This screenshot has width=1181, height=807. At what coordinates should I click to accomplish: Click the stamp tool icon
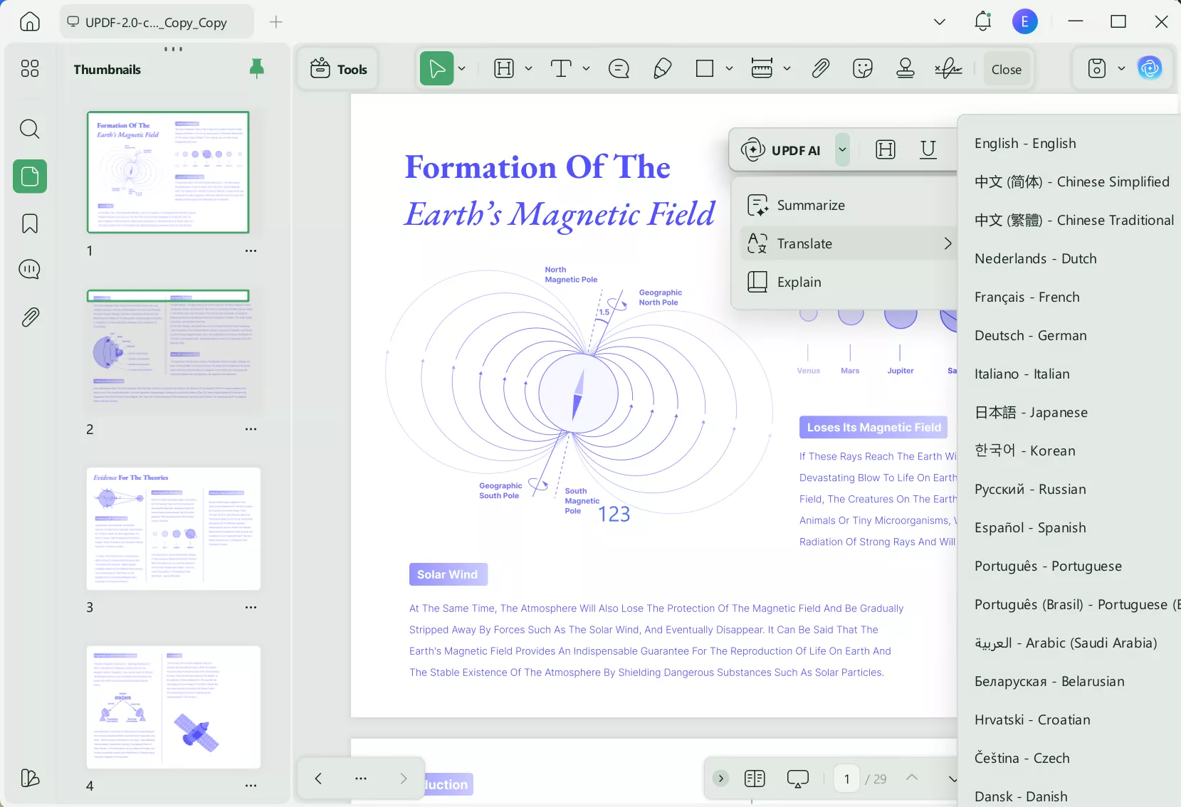pyautogui.click(x=905, y=68)
